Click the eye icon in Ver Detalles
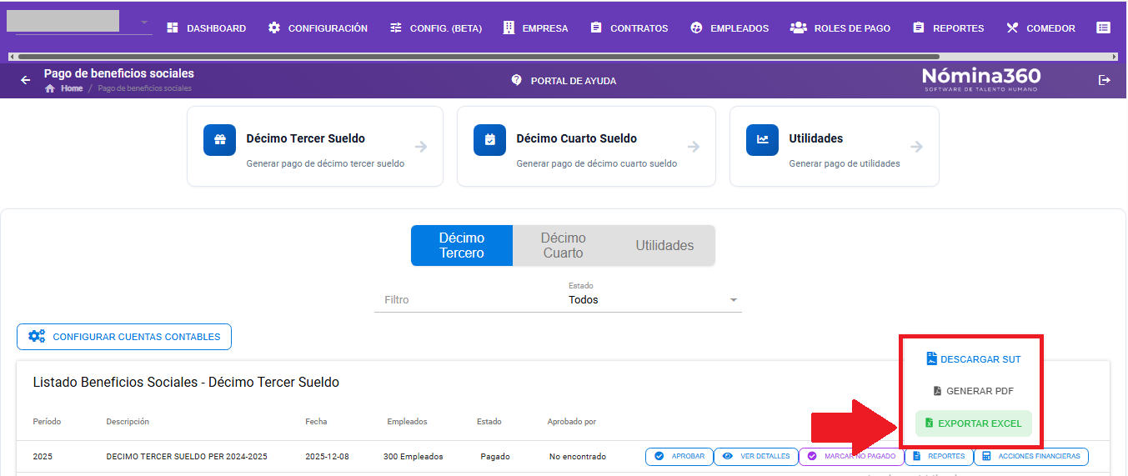1128x476 pixels. pyautogui.click(x=728, y=456)
